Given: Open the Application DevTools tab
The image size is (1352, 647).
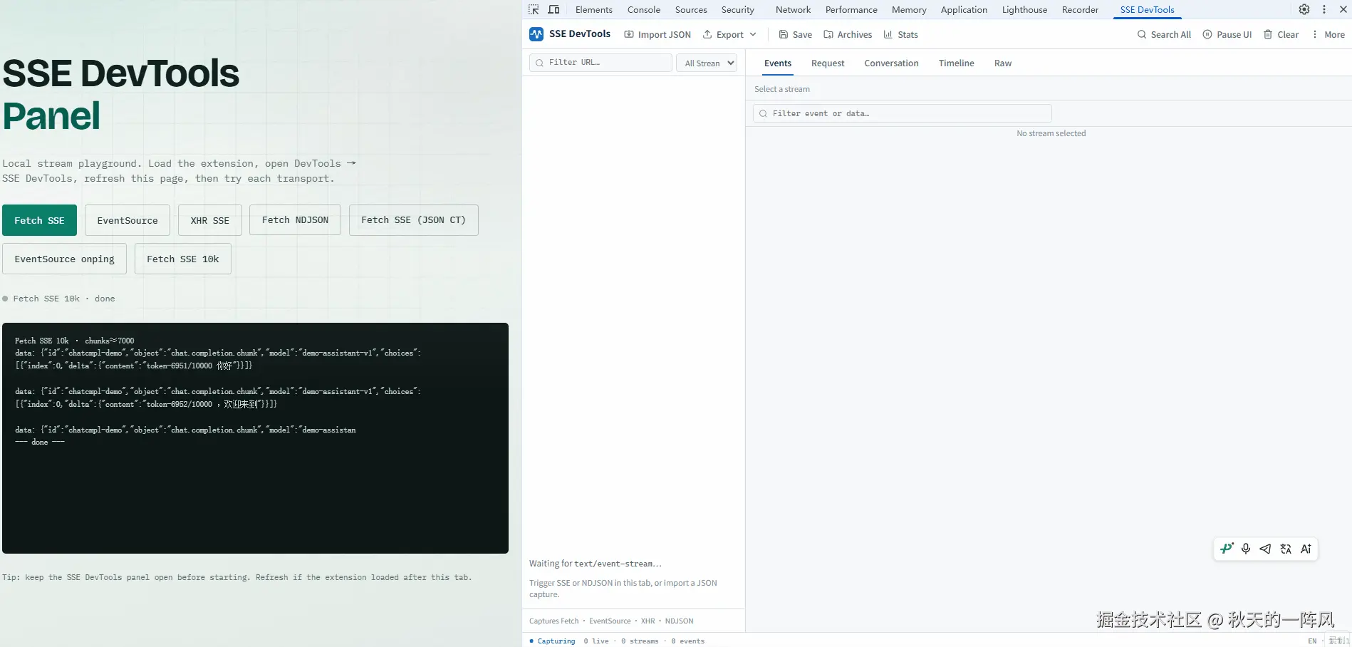Looking at the screenshot, I should point(964,10).
